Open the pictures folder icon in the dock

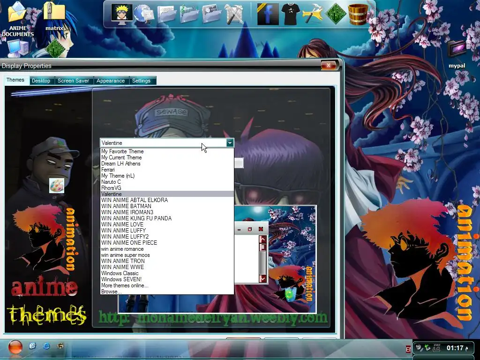point(211,14)
